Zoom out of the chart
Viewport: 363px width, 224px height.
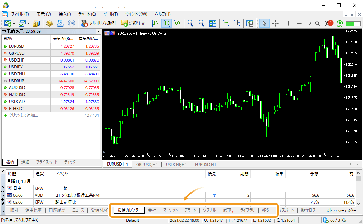(201, 23)
